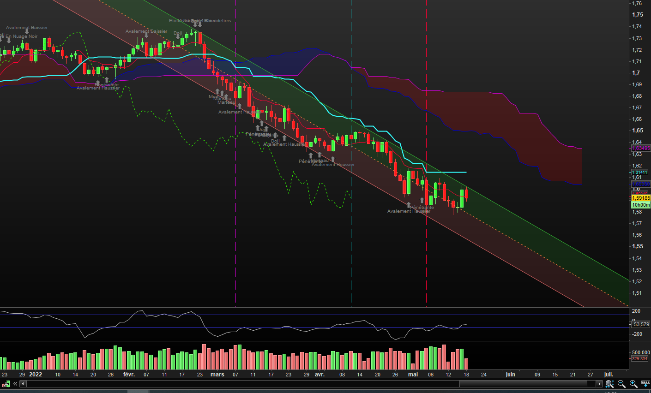Zoom in with the plus magnifier
Image resolution: width=651 pixels, height=393 pixels.
pyautogui.click(x=633, y=384)
